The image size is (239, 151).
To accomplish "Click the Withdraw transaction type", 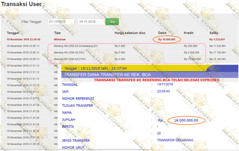I will coord(60,40).
